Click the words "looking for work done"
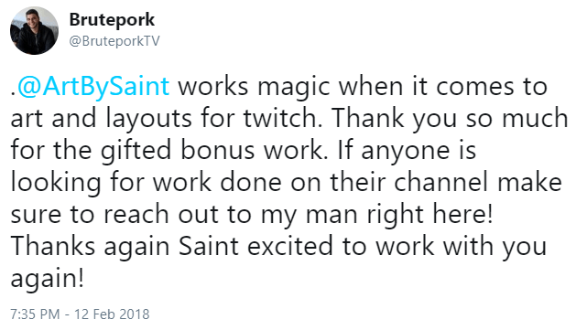Viewport: 587px width, 330px height. click(x=146, y=183)
